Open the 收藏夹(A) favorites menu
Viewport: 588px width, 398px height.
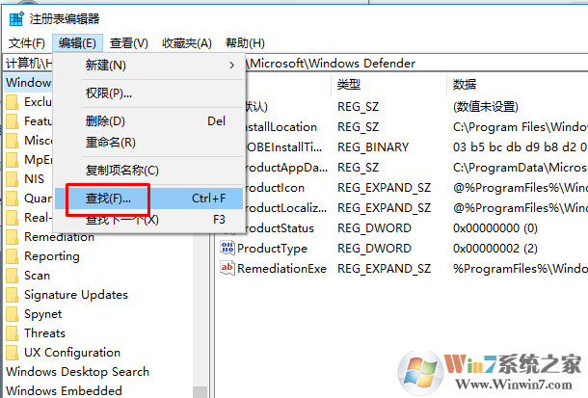pyautogui.click(x=186, y=43)
